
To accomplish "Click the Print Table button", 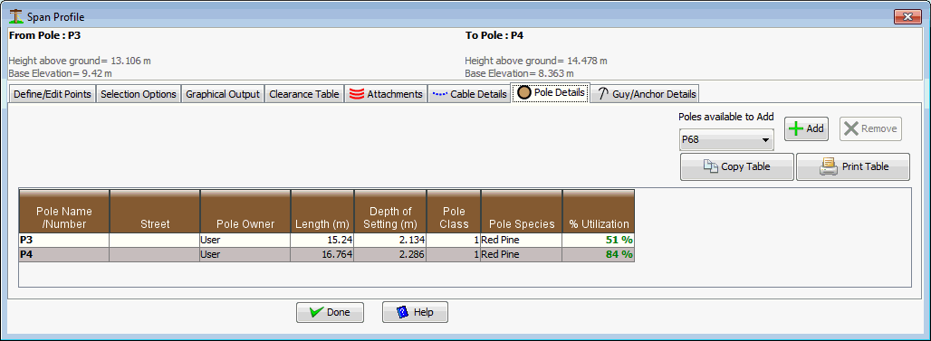I will pos(852,166).
